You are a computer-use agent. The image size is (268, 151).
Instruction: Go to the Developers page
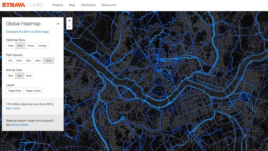(88, 5)
